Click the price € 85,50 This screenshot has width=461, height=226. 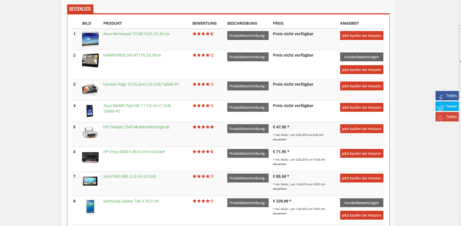[x=281, y=176]
